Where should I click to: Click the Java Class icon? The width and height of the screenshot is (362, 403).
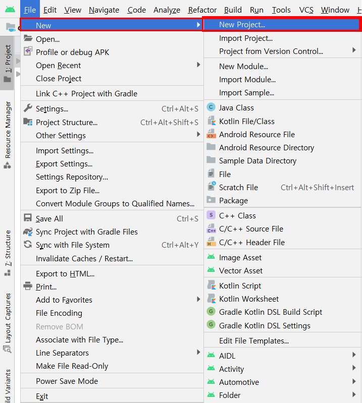pyautogui.click(x=211, y=107)
